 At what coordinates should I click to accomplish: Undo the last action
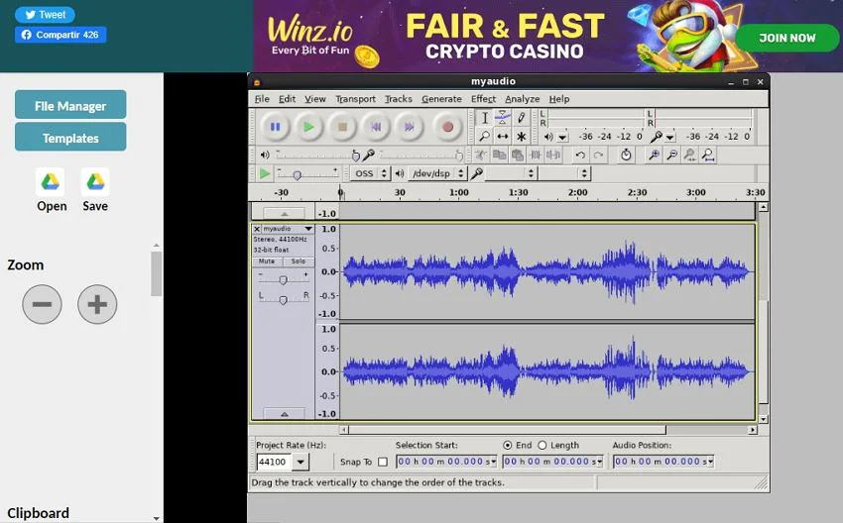pos(580,156)
